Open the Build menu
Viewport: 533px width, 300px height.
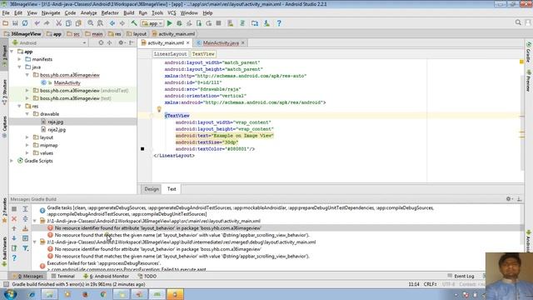[128, 13]
